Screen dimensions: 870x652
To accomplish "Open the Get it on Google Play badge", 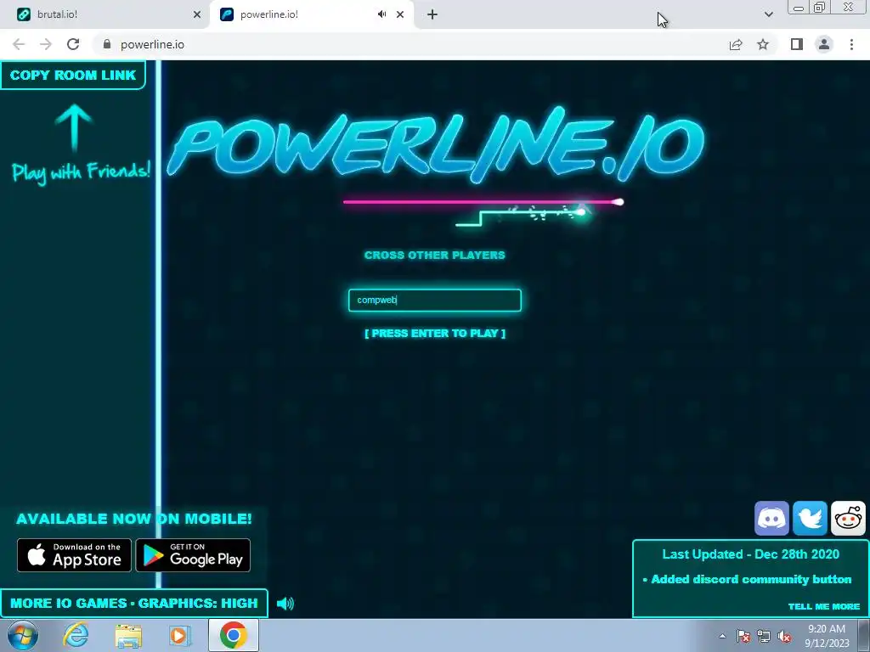I will (193, 555).
